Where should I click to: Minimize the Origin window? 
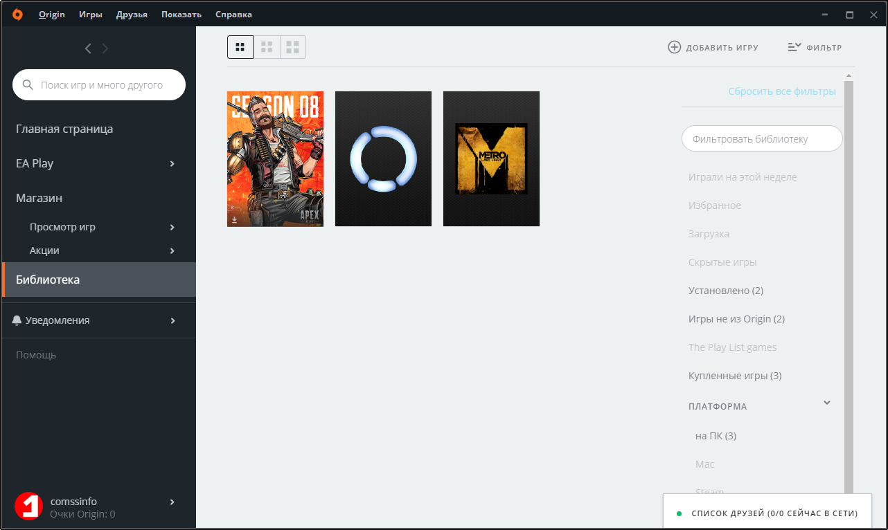pyautogui.click(x=824, y=14)
